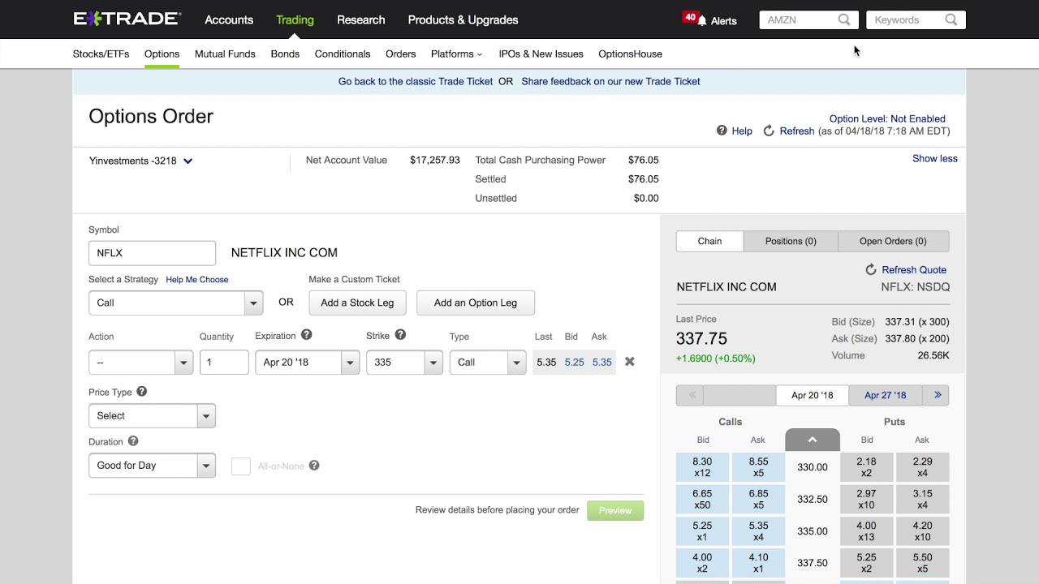Remove the option leg with X

[x=629, y=362]
